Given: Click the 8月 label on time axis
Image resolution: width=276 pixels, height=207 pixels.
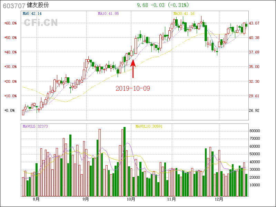Looking at the screenshot, I should tap(36, 199).
